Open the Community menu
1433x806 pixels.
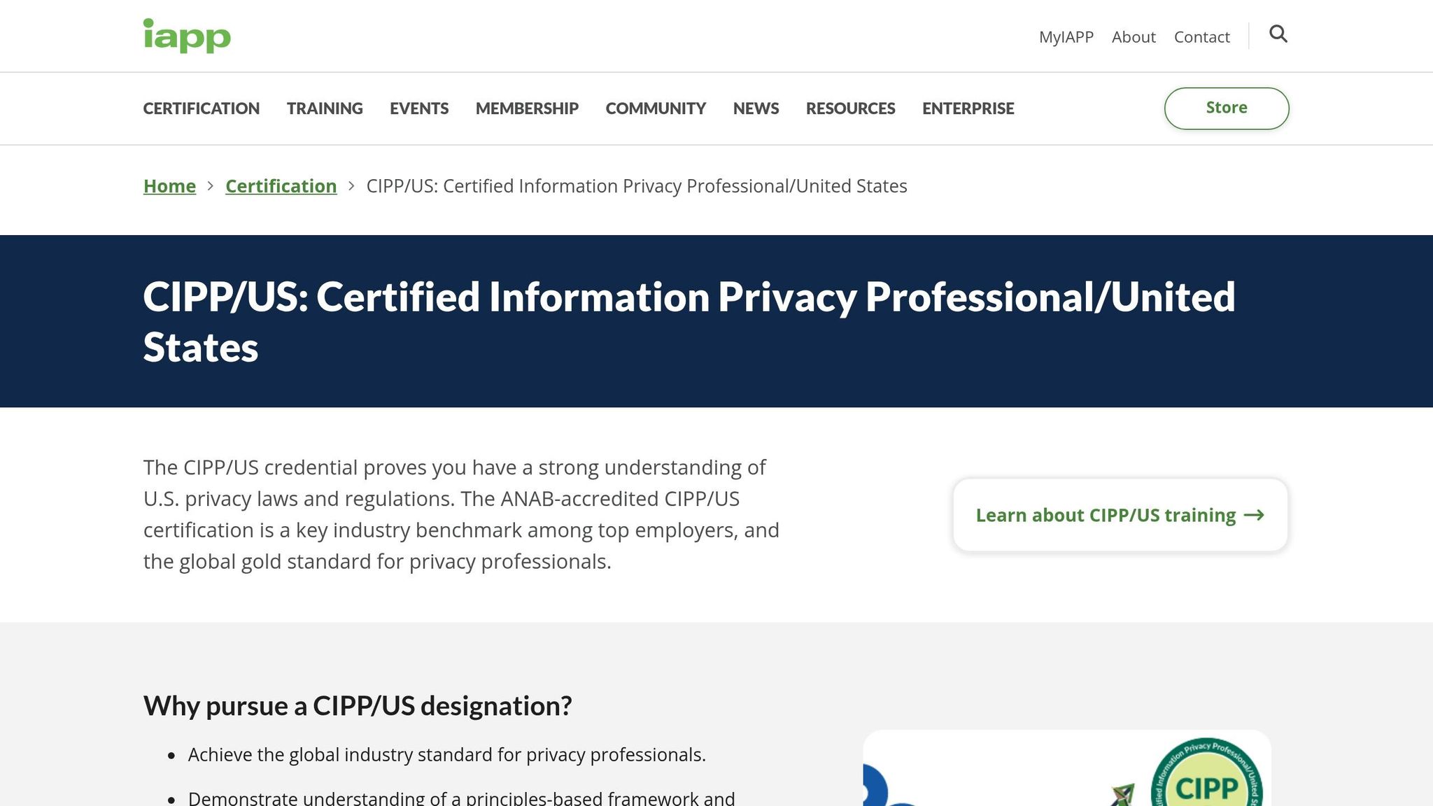pos(656,108)
